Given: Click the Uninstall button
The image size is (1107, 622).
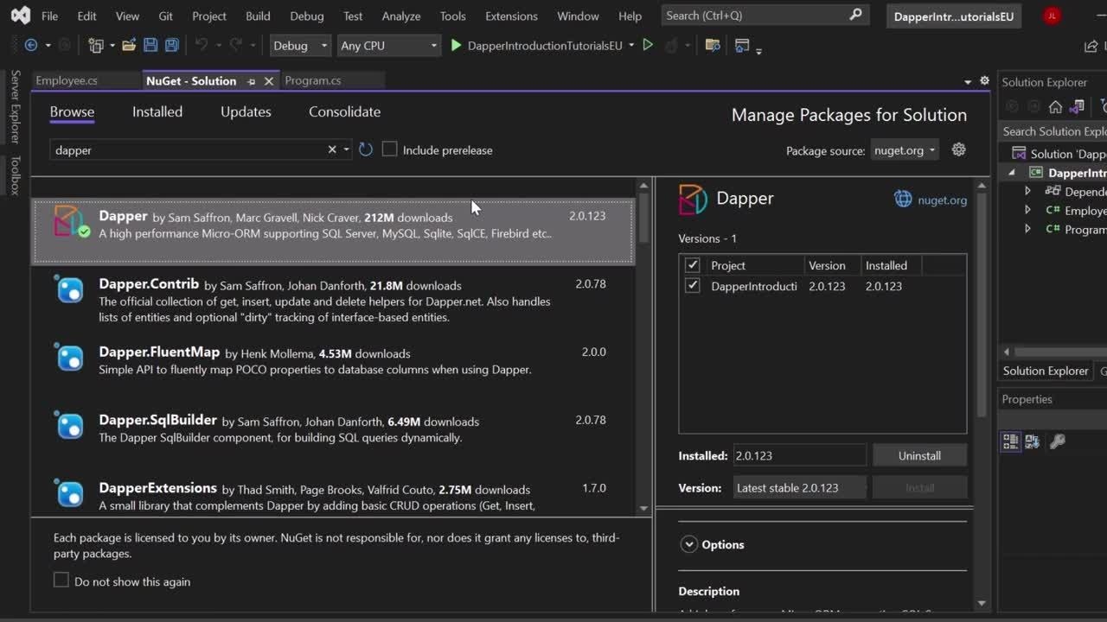Looking at the screenshot, I should pos(919,455).
